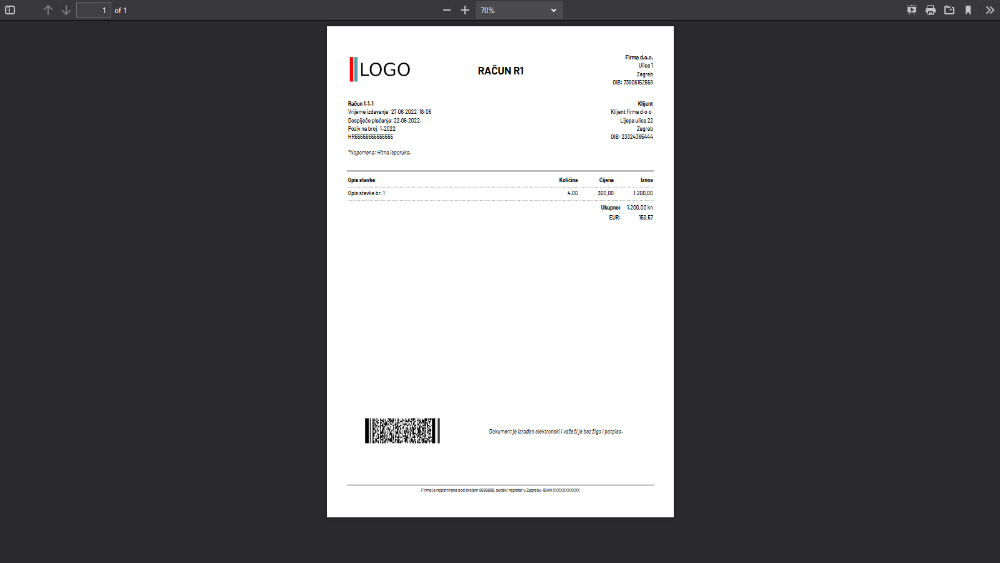Click the LOGO image on the invoice

380,69
